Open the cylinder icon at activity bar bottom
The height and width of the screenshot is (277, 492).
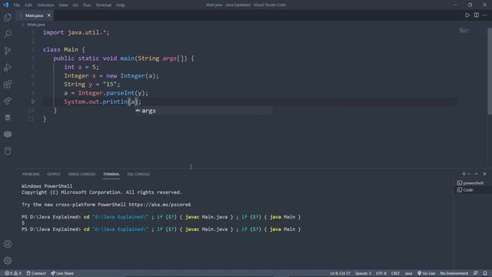click(x=8, y=151)
